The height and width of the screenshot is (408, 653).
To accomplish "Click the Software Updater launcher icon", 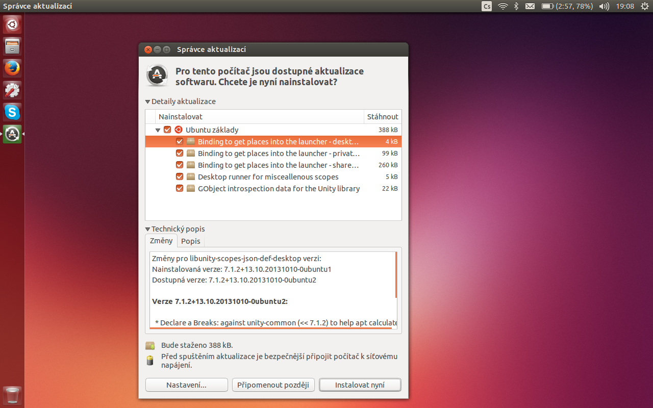I will 12,134.
